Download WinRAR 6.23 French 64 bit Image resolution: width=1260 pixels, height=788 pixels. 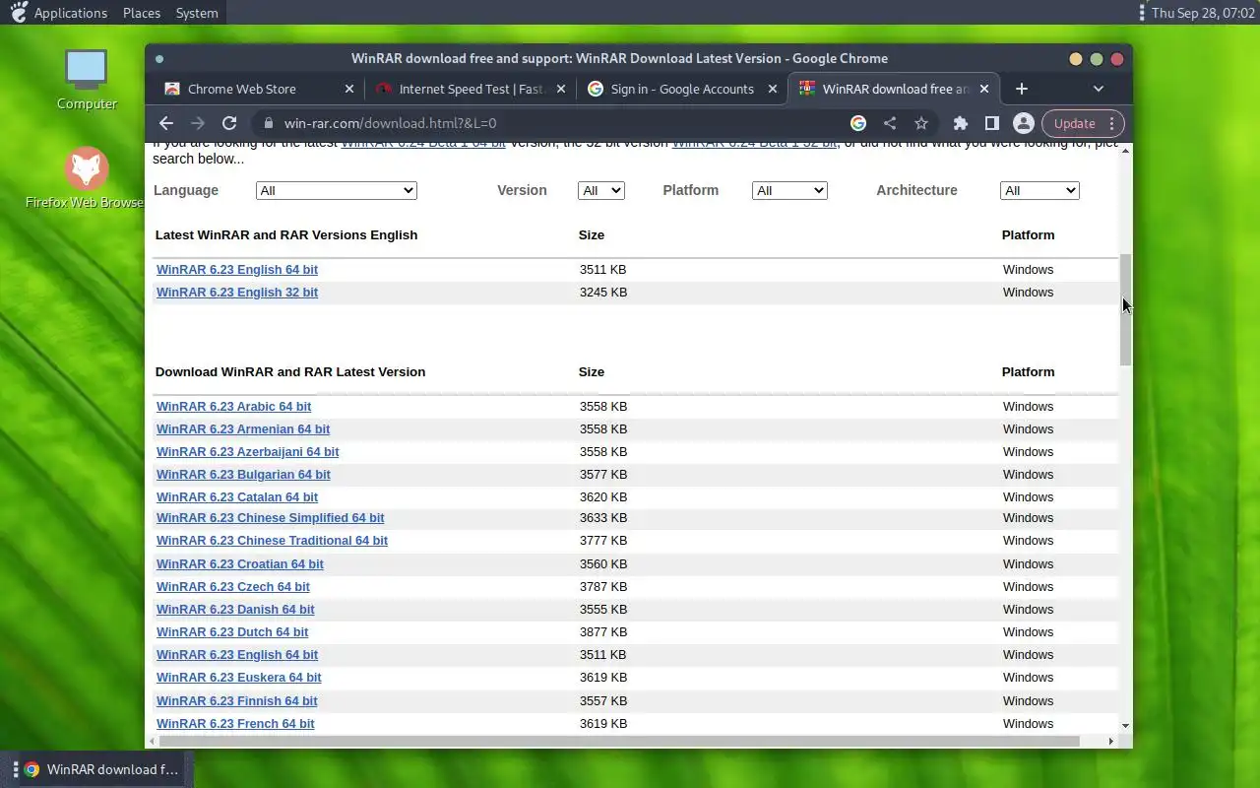point(235,723)
